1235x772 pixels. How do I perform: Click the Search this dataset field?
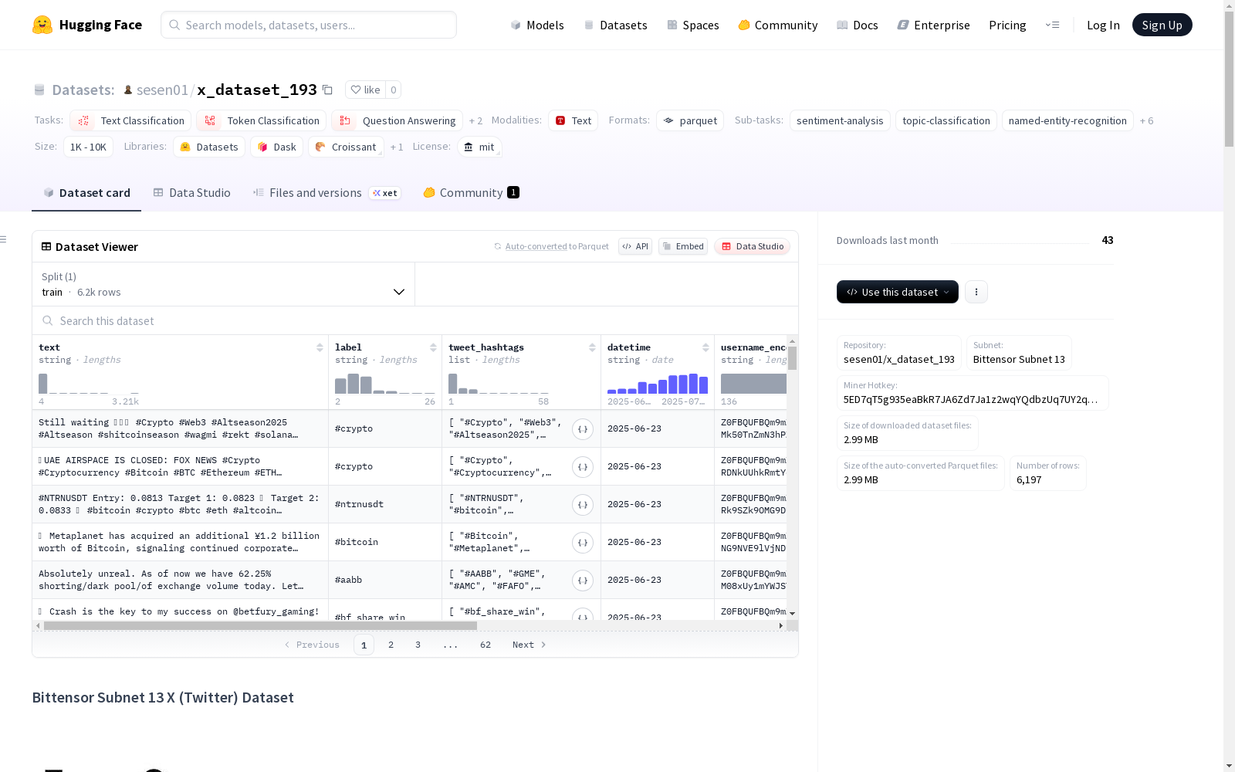point(415,320)
